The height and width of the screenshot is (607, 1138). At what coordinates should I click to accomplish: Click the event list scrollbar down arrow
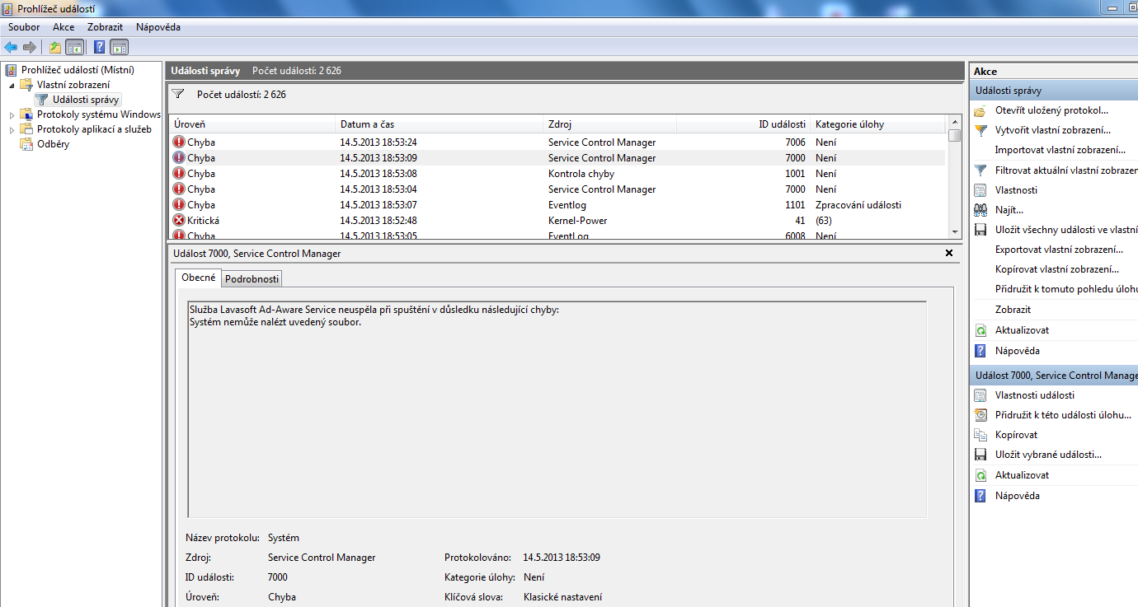click(x=955, y=233)
